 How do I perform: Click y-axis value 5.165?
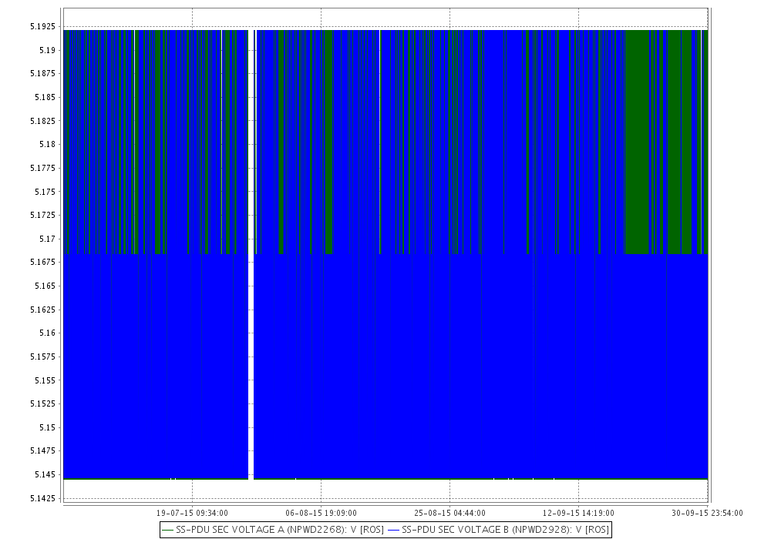click(x=45, y=286)
